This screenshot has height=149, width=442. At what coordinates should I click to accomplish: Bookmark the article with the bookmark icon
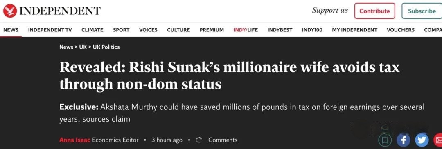[x=386, y=140]
